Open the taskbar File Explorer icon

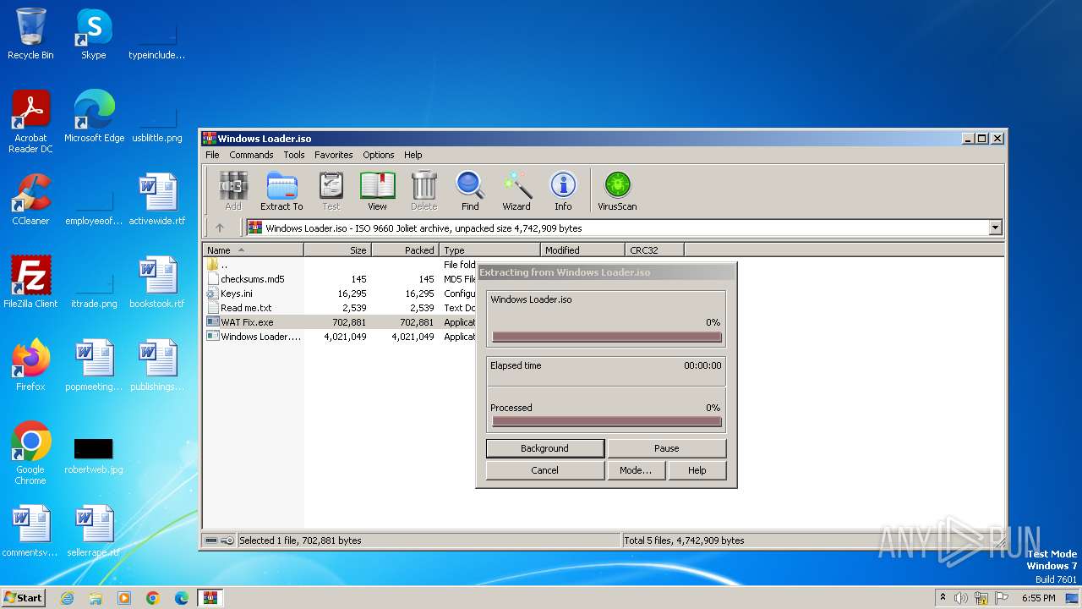[x=96, y=598]
